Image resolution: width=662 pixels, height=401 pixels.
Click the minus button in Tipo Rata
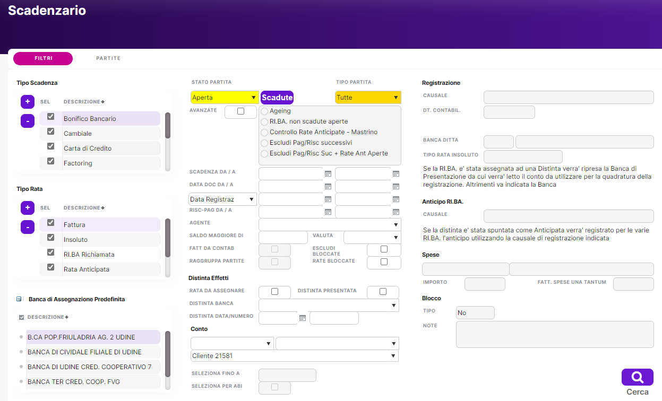point(28,227)
